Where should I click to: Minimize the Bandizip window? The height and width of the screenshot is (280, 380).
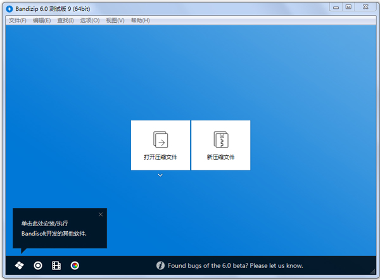pos(336,7)
